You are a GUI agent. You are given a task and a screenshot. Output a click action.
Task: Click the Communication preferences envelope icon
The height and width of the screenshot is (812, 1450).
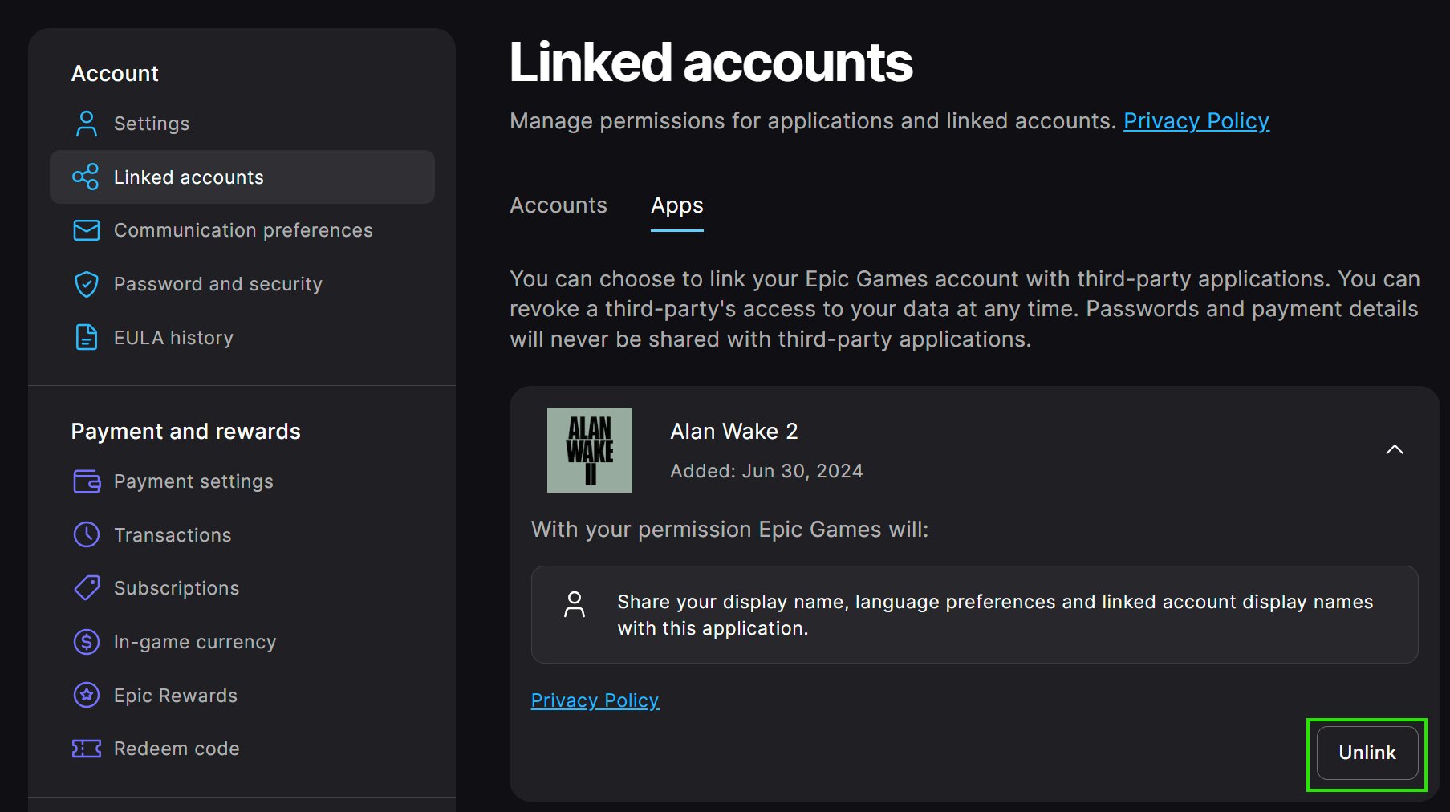(87, 230)
